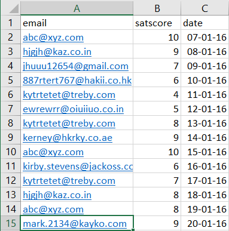Click date cell 20-01-16
The width and height of the screenshot is (229, 231).
[204, 223]
